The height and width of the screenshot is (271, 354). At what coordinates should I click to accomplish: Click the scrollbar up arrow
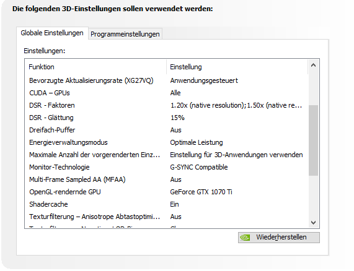coord(313,66)
